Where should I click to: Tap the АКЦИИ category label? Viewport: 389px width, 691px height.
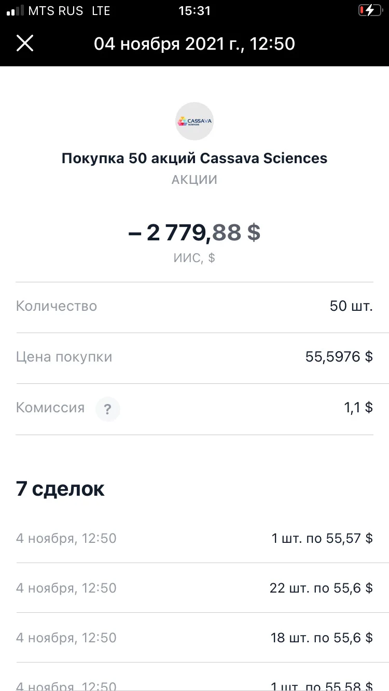pyautogui.click(x=195, y=180)
